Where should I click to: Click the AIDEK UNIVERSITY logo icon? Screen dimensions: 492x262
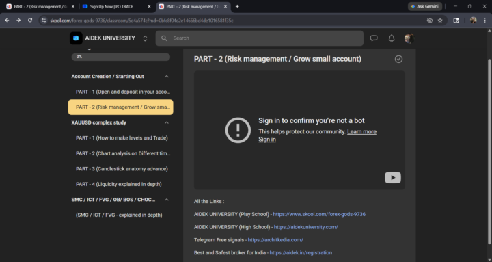tap(76, 38)
